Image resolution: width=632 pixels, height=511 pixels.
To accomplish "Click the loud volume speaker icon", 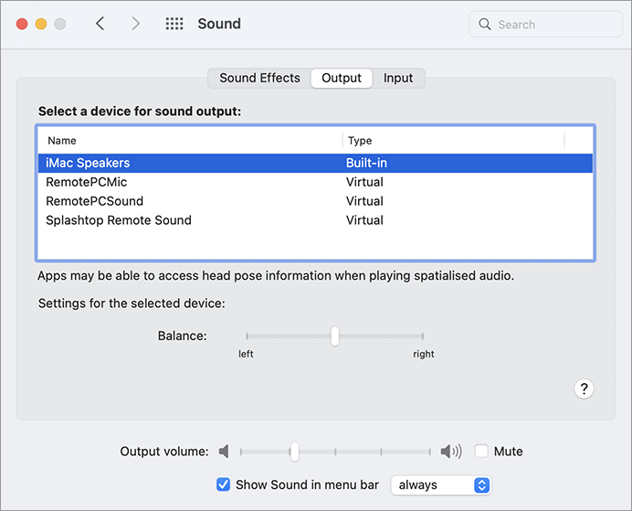I will [451, 452].
